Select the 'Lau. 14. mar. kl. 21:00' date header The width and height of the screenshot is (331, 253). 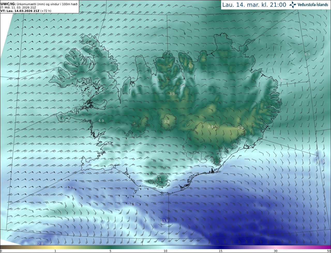pos(254,5)
